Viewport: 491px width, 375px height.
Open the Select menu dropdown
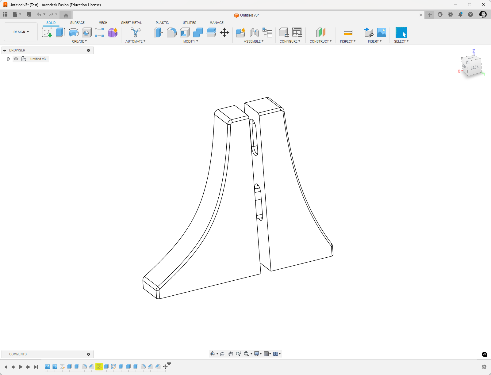click(401, 41)
